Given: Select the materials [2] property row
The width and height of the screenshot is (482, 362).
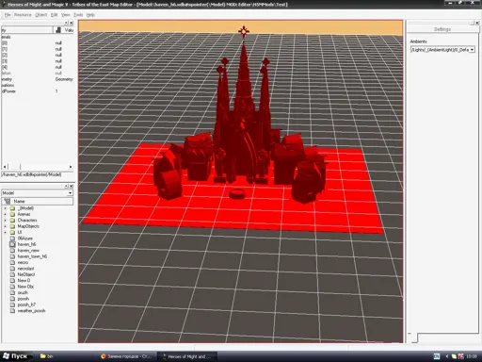Looking at the screenshot, I should coord(37,55).
